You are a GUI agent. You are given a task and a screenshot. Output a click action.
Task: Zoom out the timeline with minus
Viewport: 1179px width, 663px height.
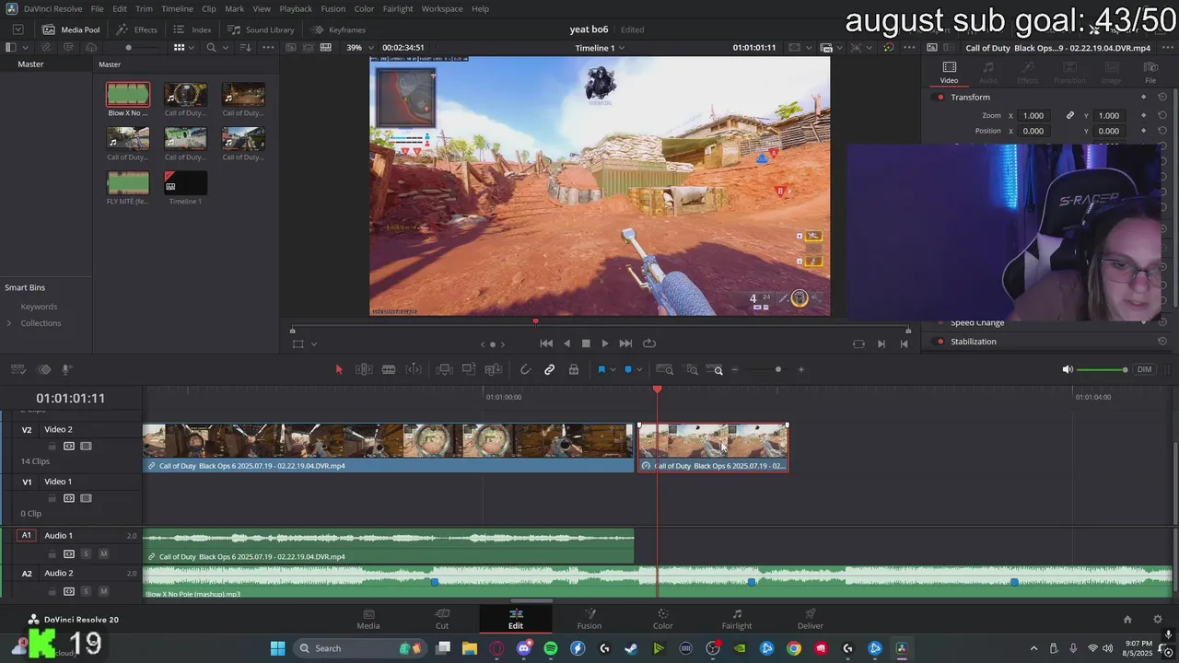734,369
